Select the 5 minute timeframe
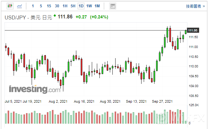This screenshot has height=129, width=208. pyautogui.click(x=41, y=6)
